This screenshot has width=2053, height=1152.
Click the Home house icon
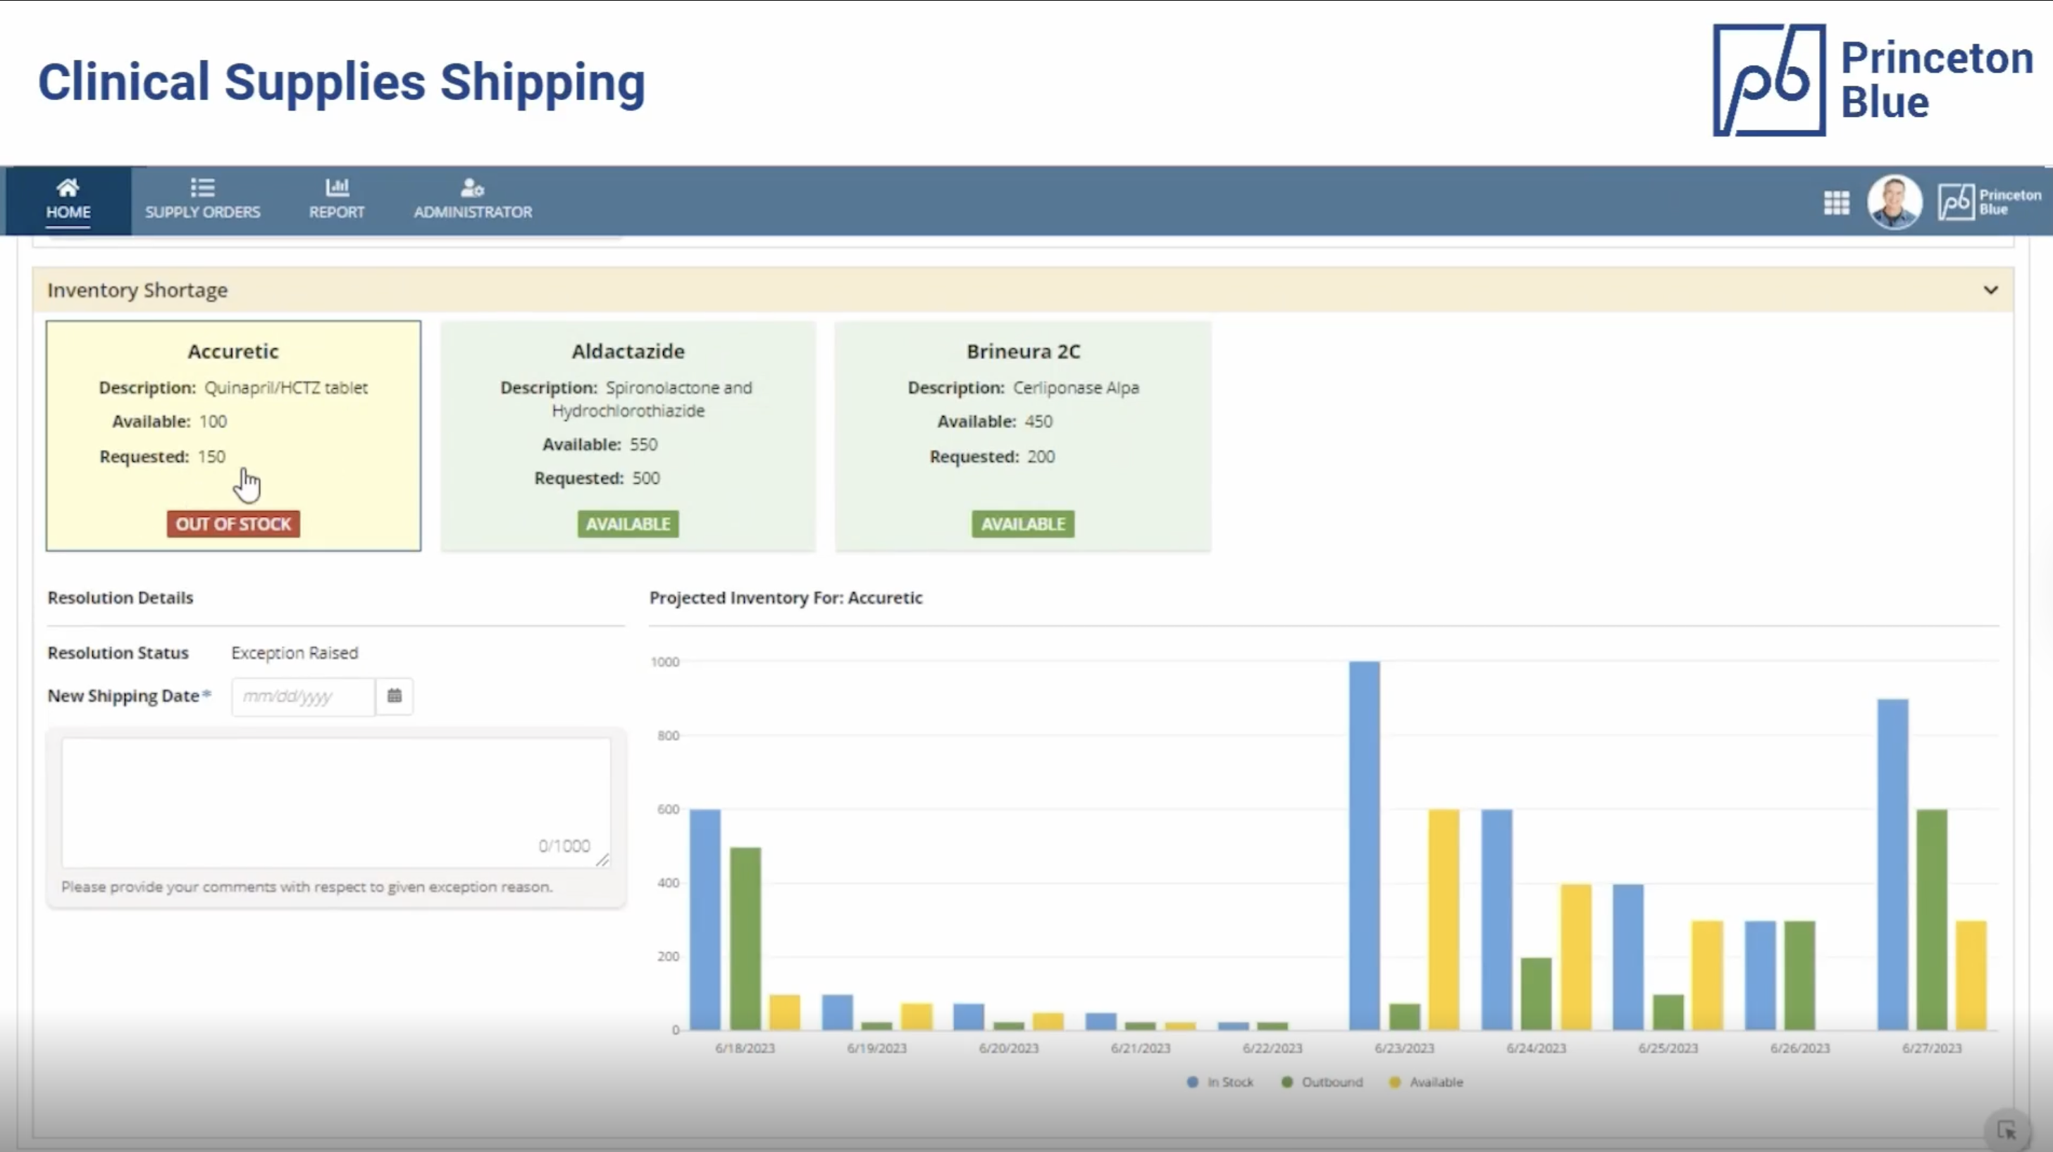[x=68, y=188]
